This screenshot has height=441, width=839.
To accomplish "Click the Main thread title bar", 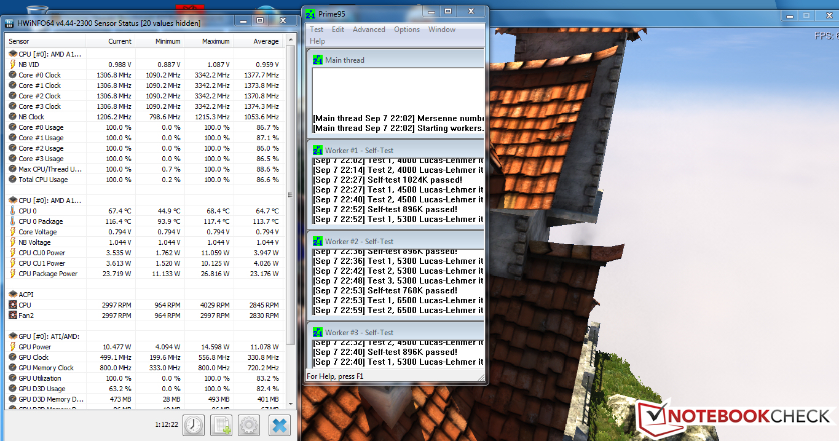I will click(x=396, y=60).
